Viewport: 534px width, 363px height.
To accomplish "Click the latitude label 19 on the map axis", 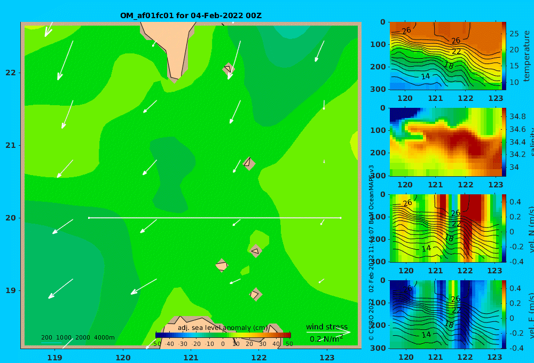I will pos(11,290).
